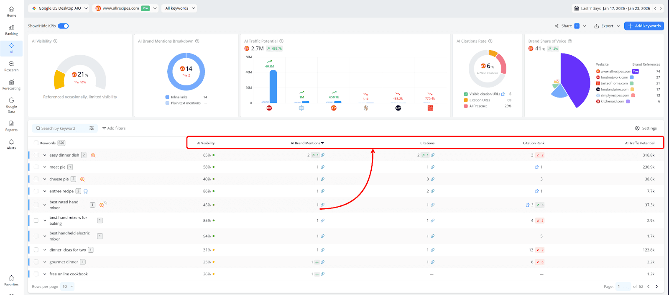Screen dimensions: 669x295
Task: Go to the previous date range
Action: click(655, 8)
